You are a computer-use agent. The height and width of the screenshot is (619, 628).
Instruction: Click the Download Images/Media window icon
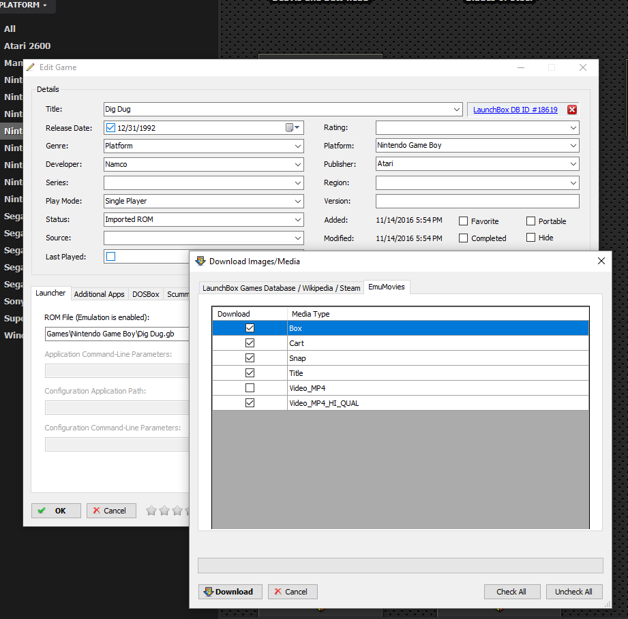pos(200,261)
